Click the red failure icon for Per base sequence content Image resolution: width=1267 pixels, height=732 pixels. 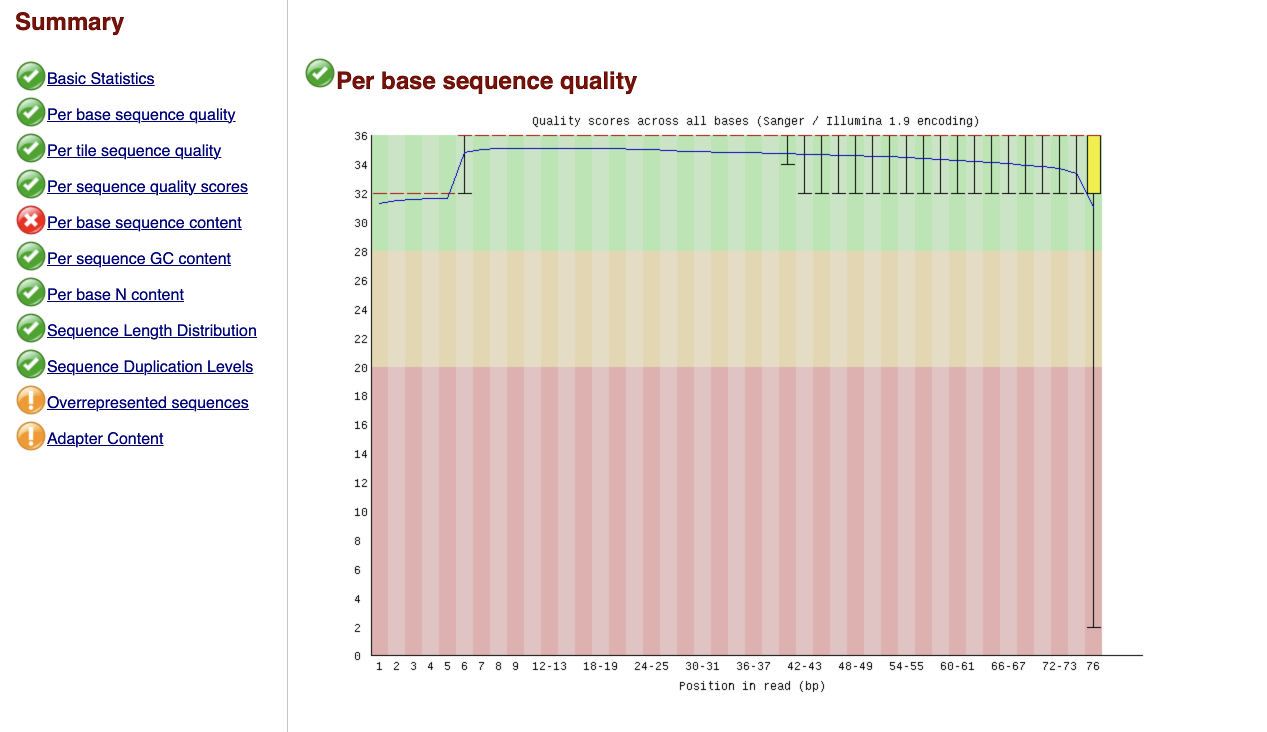(29, 222)
